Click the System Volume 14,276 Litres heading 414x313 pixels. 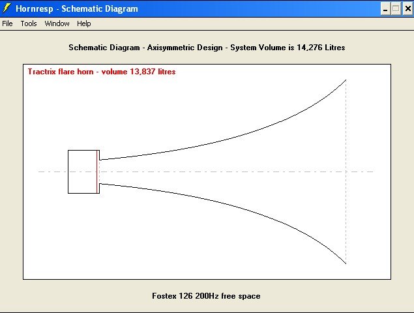click(207, 48)
